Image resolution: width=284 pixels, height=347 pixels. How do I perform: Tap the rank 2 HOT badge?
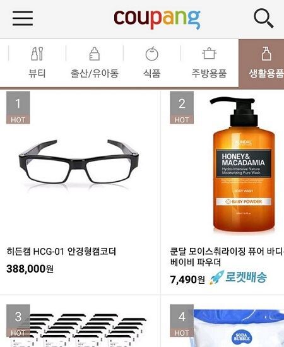[182, 108]
